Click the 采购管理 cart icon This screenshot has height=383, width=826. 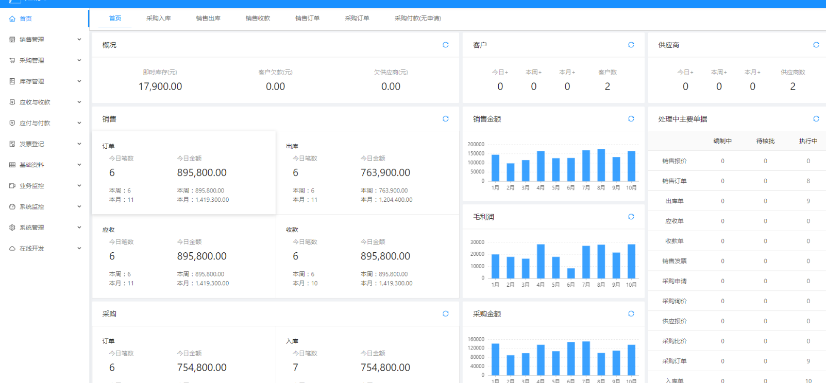tap(12, 60)
